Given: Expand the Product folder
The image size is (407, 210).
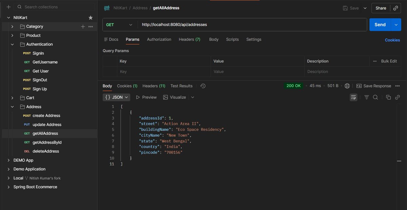Looking at the screenshot, I should [12, 36].
